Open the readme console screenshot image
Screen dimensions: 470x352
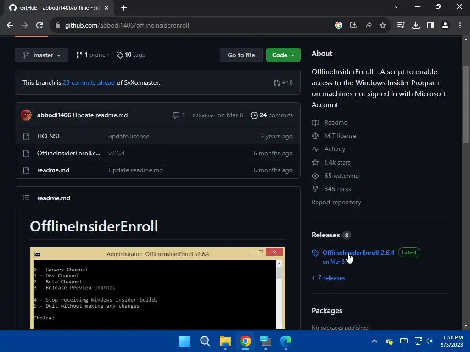pos(158,288)
